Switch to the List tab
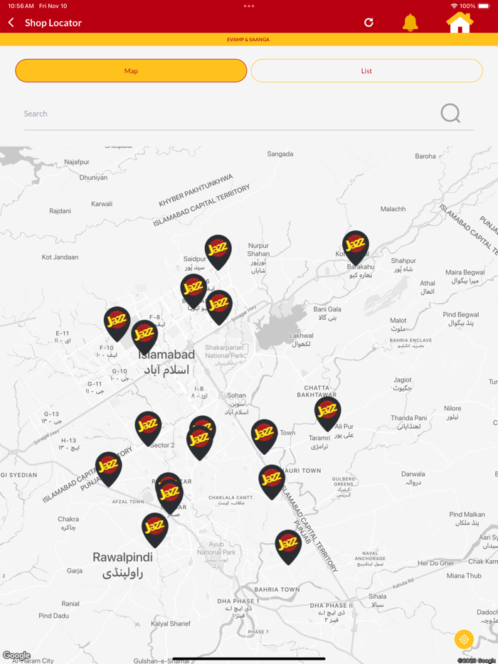Screen dimensions: 498x664 tap(366, 70)
